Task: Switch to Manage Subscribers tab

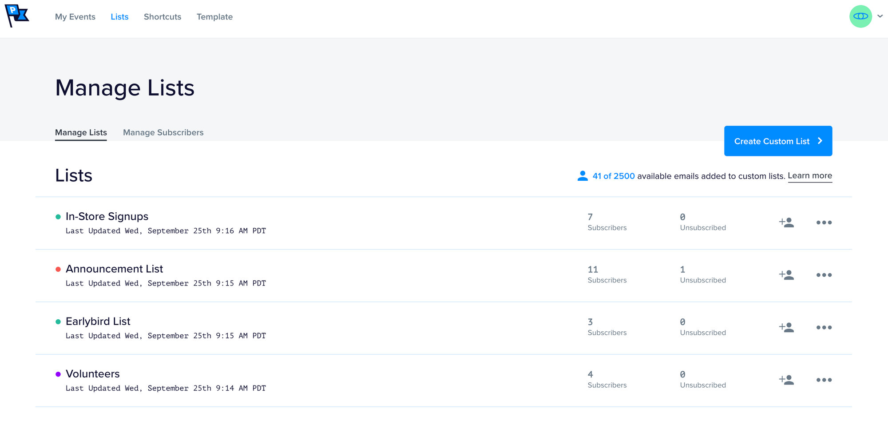Action: tap(163, 132)
